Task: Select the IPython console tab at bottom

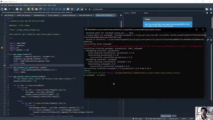Action: coord(166,116)
